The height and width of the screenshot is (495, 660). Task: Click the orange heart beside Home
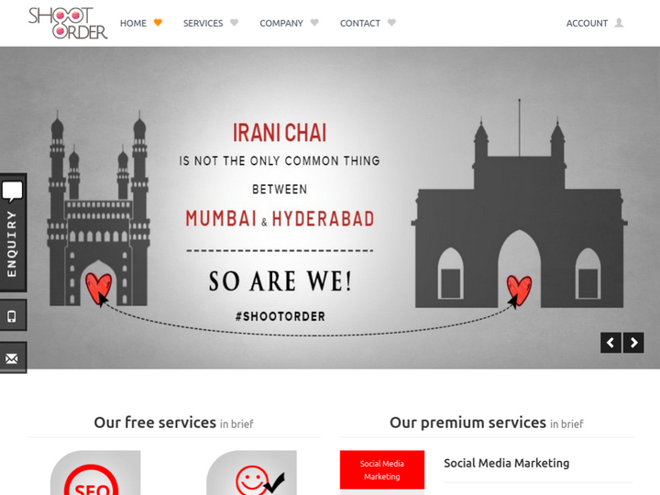pos(158,23)
